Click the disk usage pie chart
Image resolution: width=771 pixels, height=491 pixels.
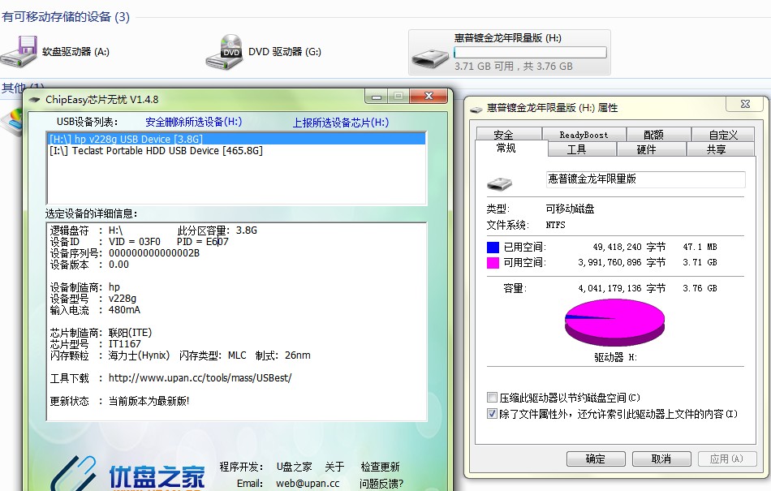(614, 322)
